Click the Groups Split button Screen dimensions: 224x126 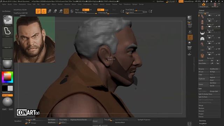pos(215,91)
